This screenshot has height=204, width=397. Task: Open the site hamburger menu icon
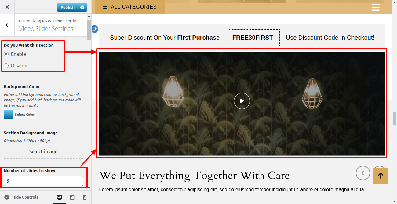[376, 7]
